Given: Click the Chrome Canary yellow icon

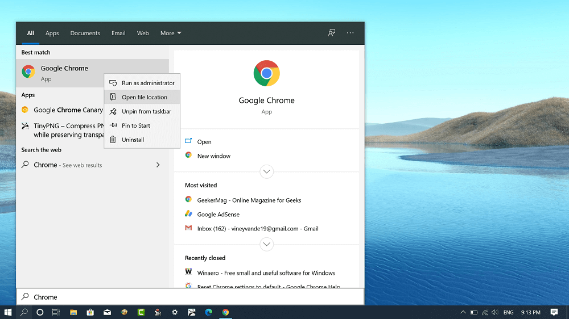Looking at the screenshot, I should coord(25,110).
